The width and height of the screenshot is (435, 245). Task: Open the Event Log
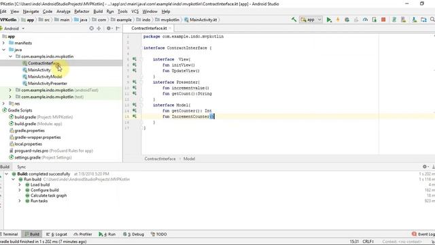(x=423, y=234)
